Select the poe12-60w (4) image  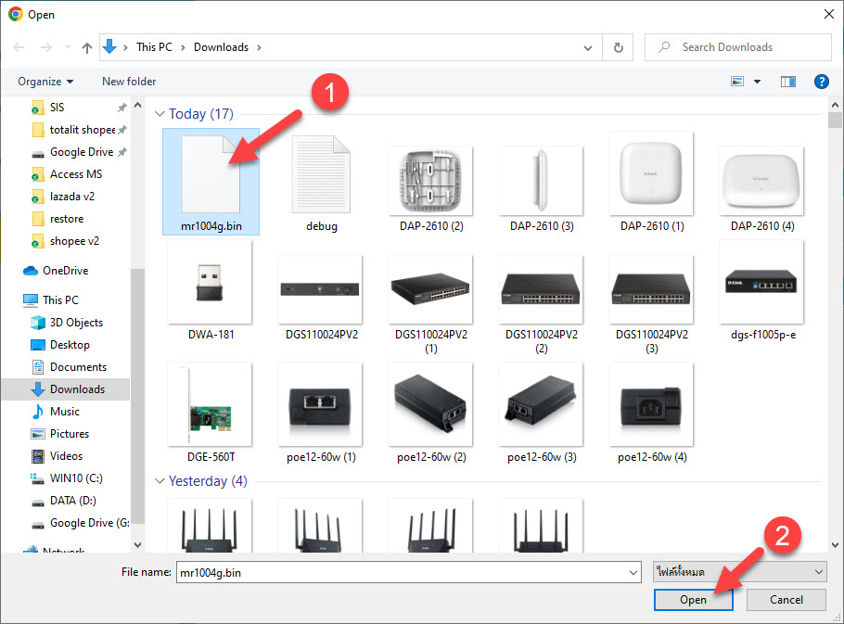point(652,414)
